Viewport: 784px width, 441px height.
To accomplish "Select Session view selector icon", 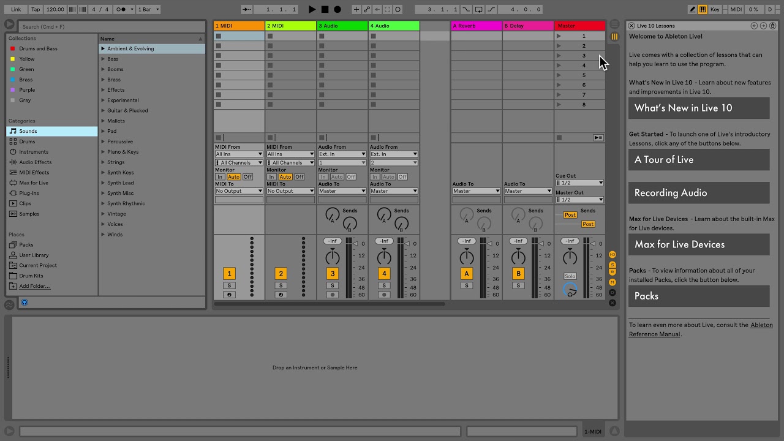I will tap(614, 37).
